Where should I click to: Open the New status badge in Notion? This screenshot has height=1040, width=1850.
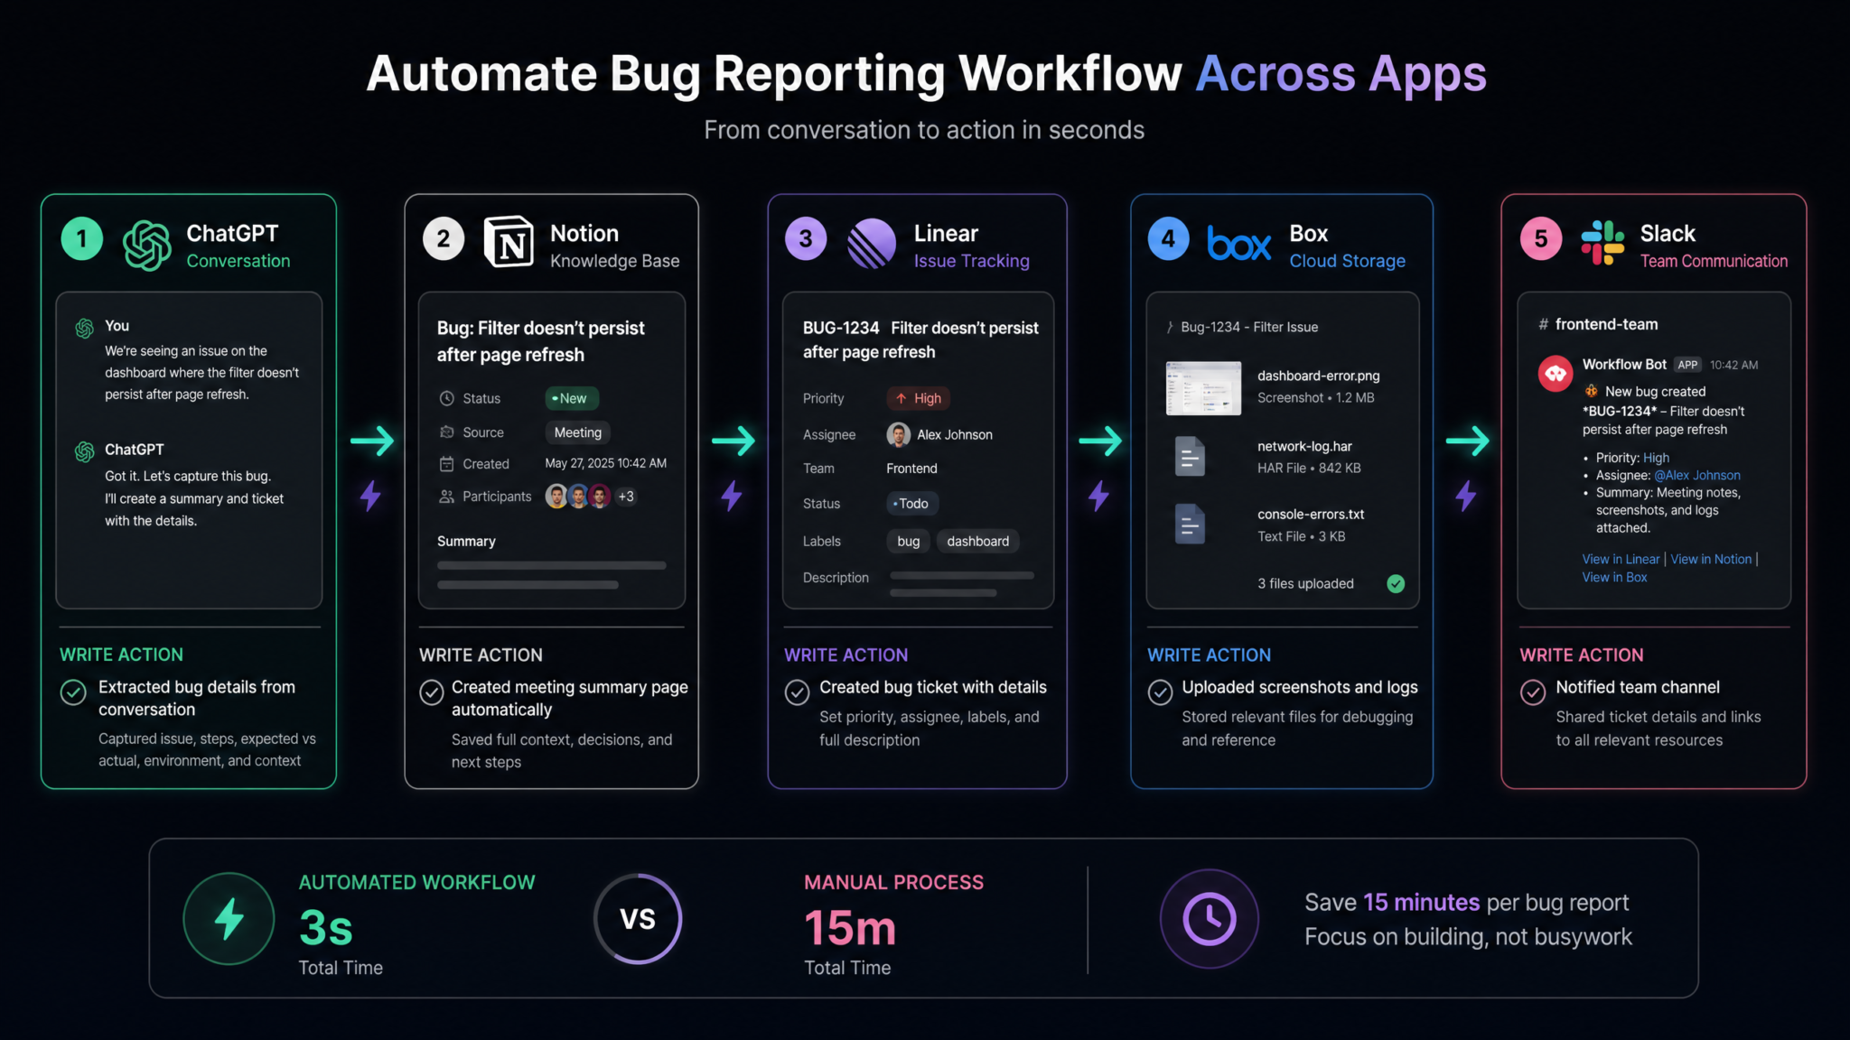coord(572,398)
